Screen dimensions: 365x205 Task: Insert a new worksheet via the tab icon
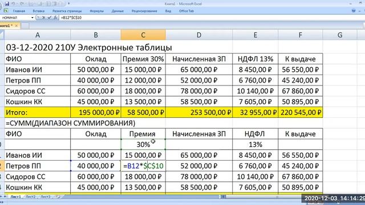(x=58, y=196)
